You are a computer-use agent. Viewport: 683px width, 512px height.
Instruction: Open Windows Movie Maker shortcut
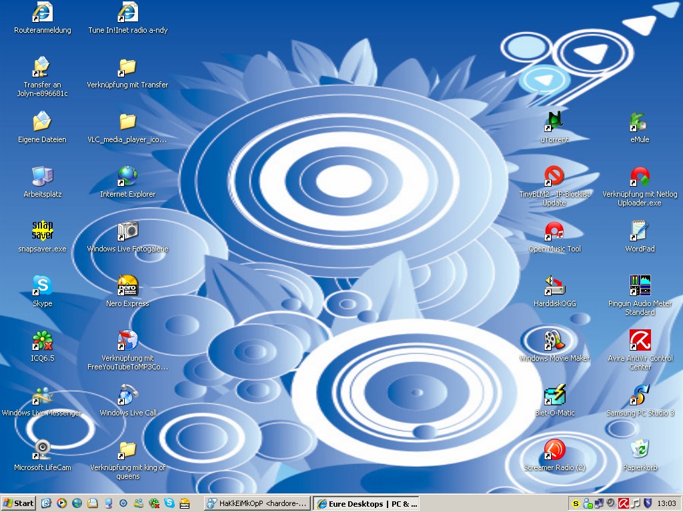coord(554,340)
